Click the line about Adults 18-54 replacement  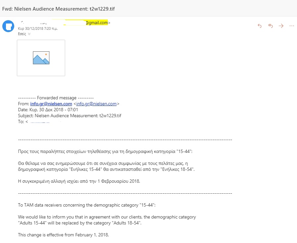tap(80, 223)
